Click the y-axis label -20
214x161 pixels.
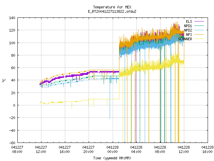coord(12,118)
